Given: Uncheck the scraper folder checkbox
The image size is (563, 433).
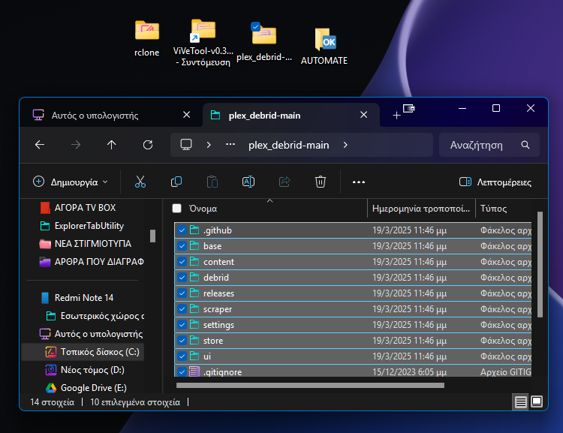Looking at the screenshot, I should [182, 309].
